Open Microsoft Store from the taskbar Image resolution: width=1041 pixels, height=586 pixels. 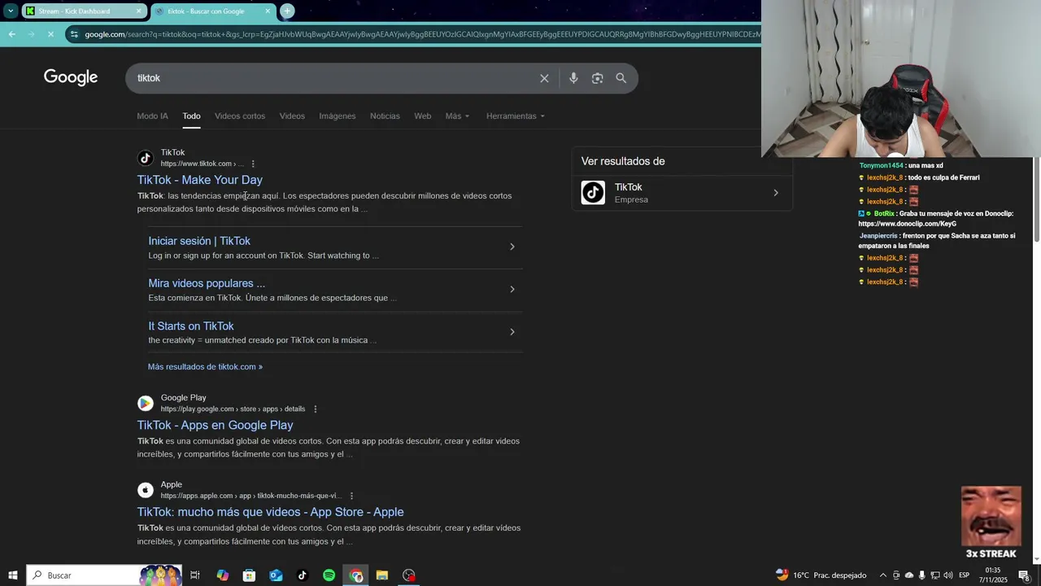(250, 575)
